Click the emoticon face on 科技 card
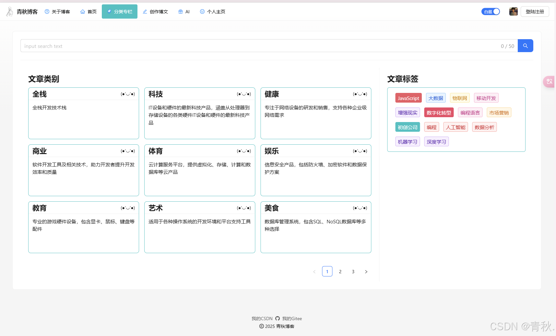This screenshot has height=336, width=556. click(x=244, y=94)
